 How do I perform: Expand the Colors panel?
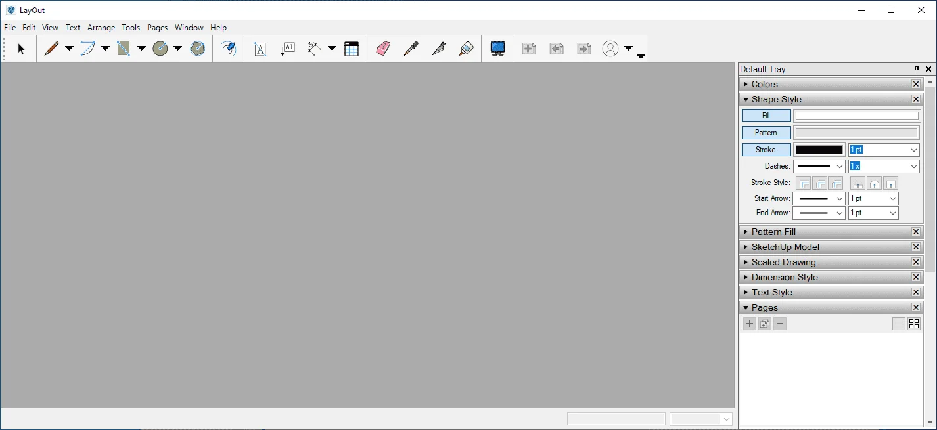(746, 84)
